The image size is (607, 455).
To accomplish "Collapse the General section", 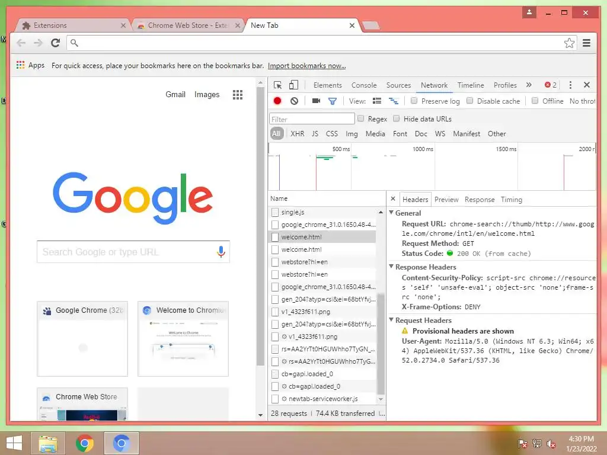I will [391, 213].
